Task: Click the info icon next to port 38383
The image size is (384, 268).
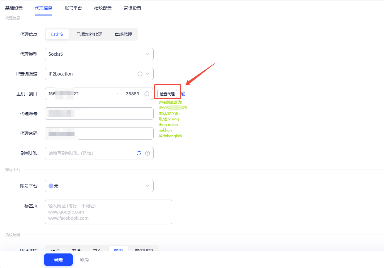Action: [x=147, y=94]
